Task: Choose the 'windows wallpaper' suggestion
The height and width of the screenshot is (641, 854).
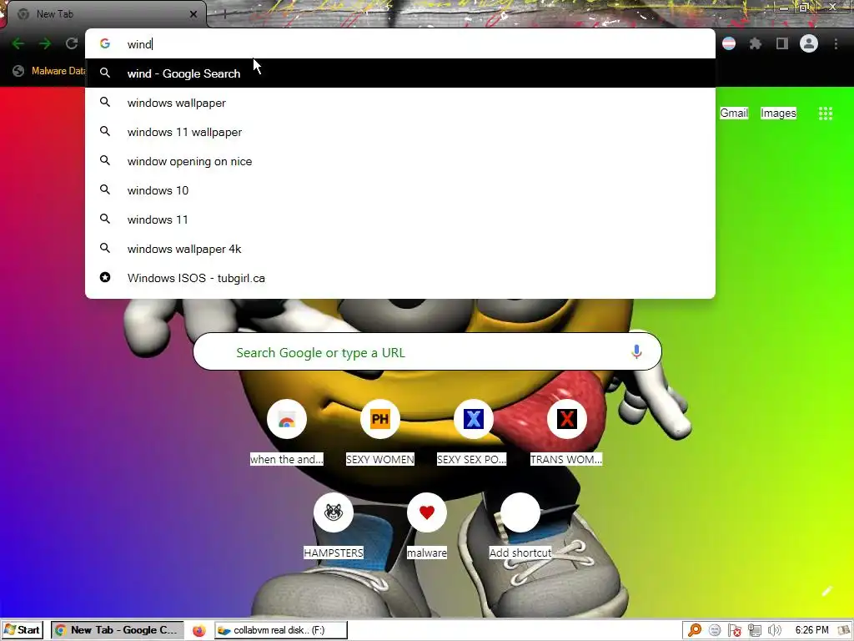Action: (x=399, y=103)
